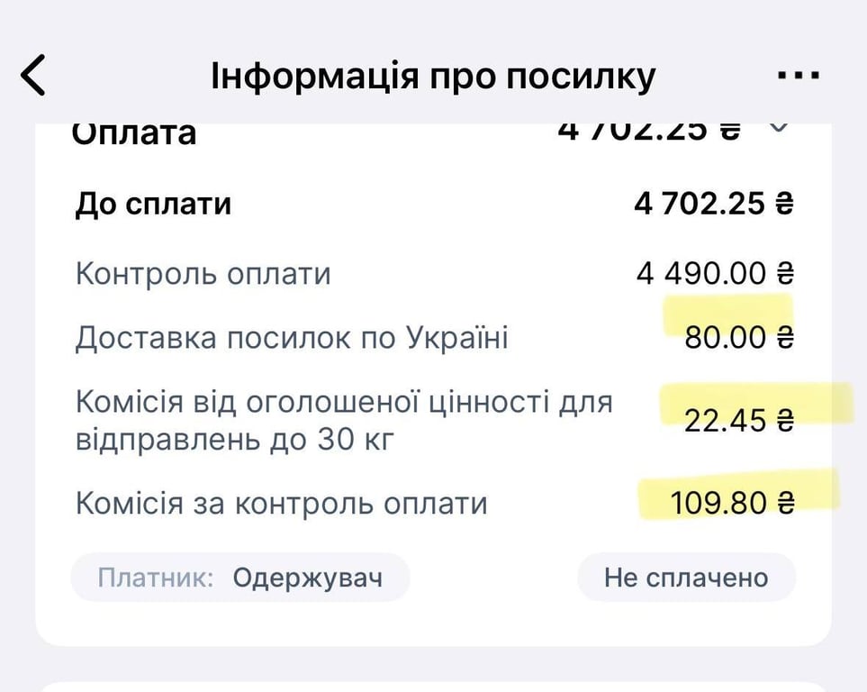Screen dimensions: 867x692
Task: Click the highlighted 80.00 ₴ delivery fee
Action: click(x=738, y=338)
